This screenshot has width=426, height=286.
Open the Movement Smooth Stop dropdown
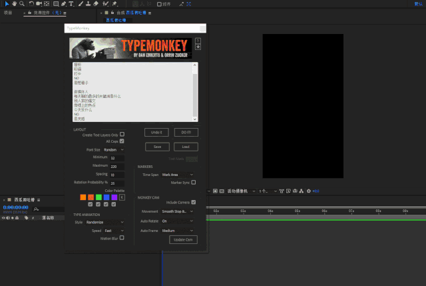point(177,211)
